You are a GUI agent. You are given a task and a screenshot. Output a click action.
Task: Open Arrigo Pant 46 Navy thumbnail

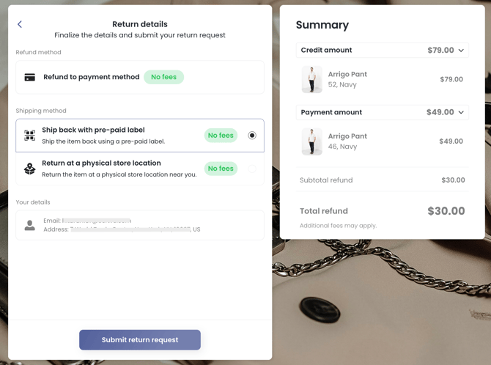(312, 141)
